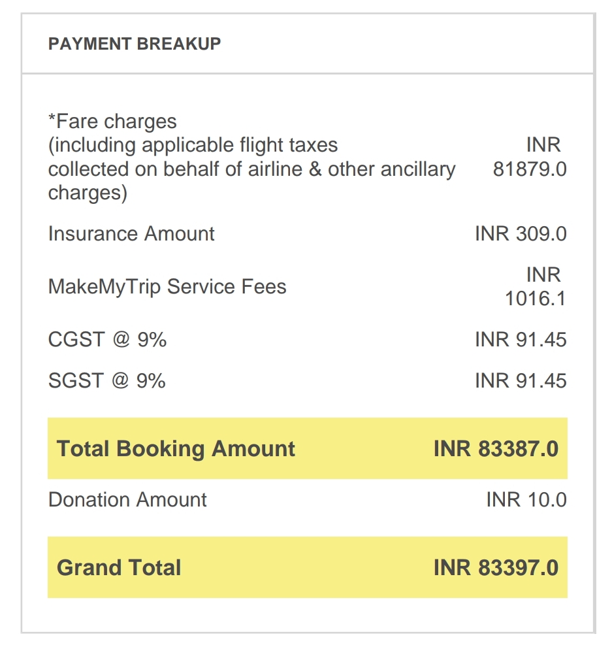Screen dimensions: 612x649
Task: Click the CGST @ 9% label
Action: [x=107, y=340]
